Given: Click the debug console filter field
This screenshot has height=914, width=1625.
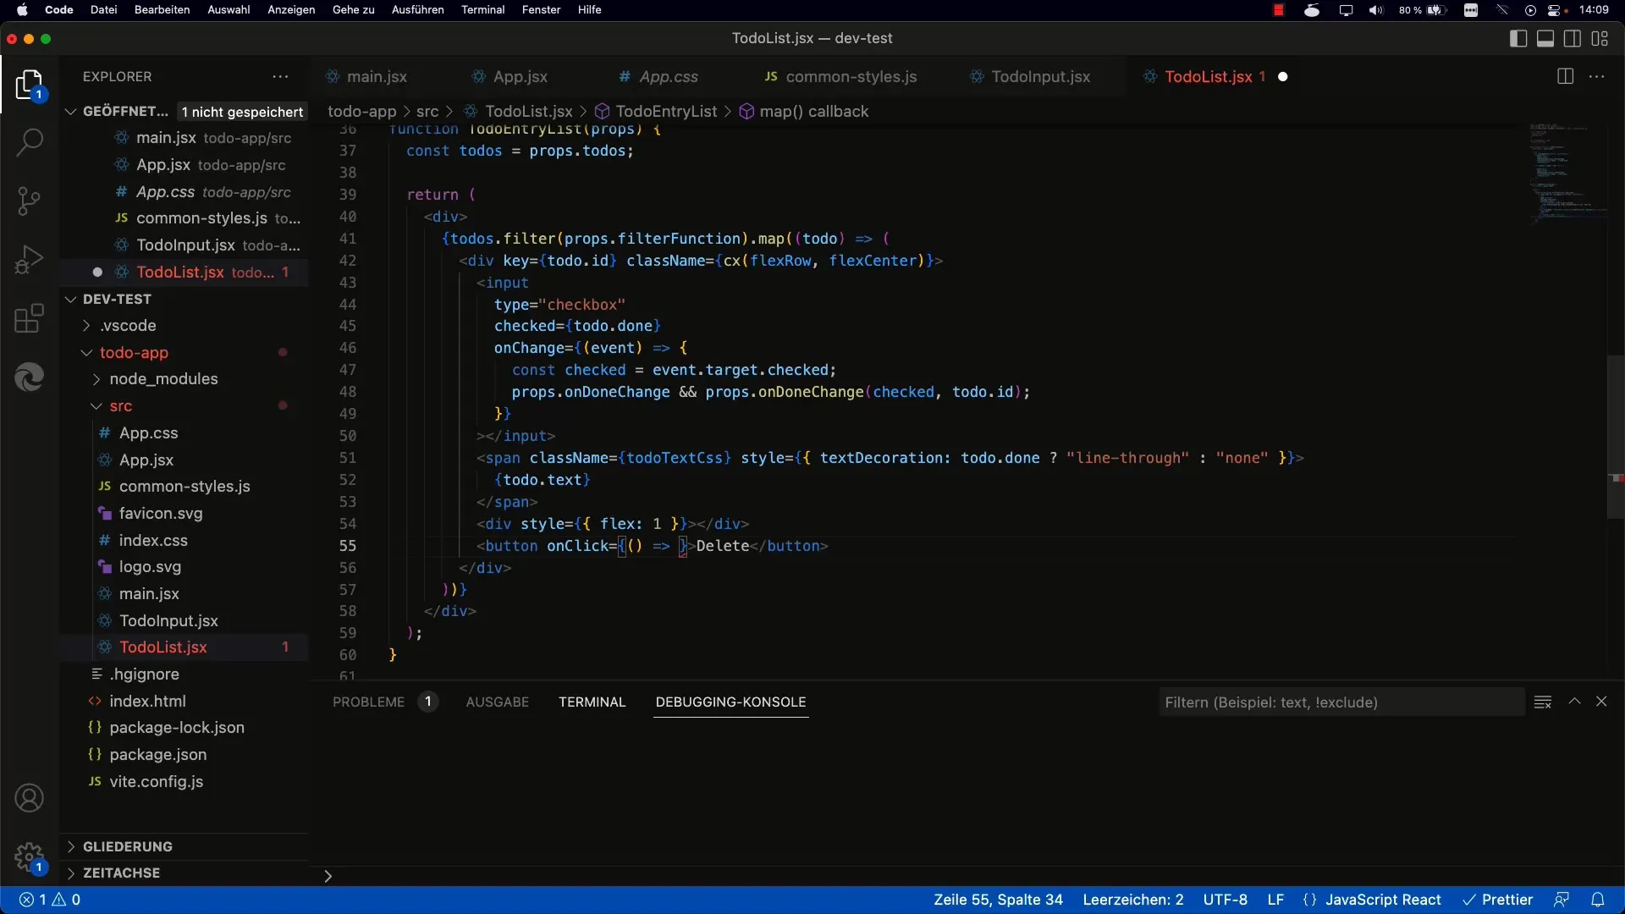Looking at the screenshot, I should [x=1341, y=702].
